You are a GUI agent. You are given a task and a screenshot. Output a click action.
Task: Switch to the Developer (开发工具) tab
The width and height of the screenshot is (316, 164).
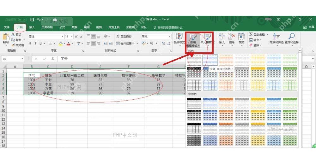pyautogui.click(x=114, y=27)
